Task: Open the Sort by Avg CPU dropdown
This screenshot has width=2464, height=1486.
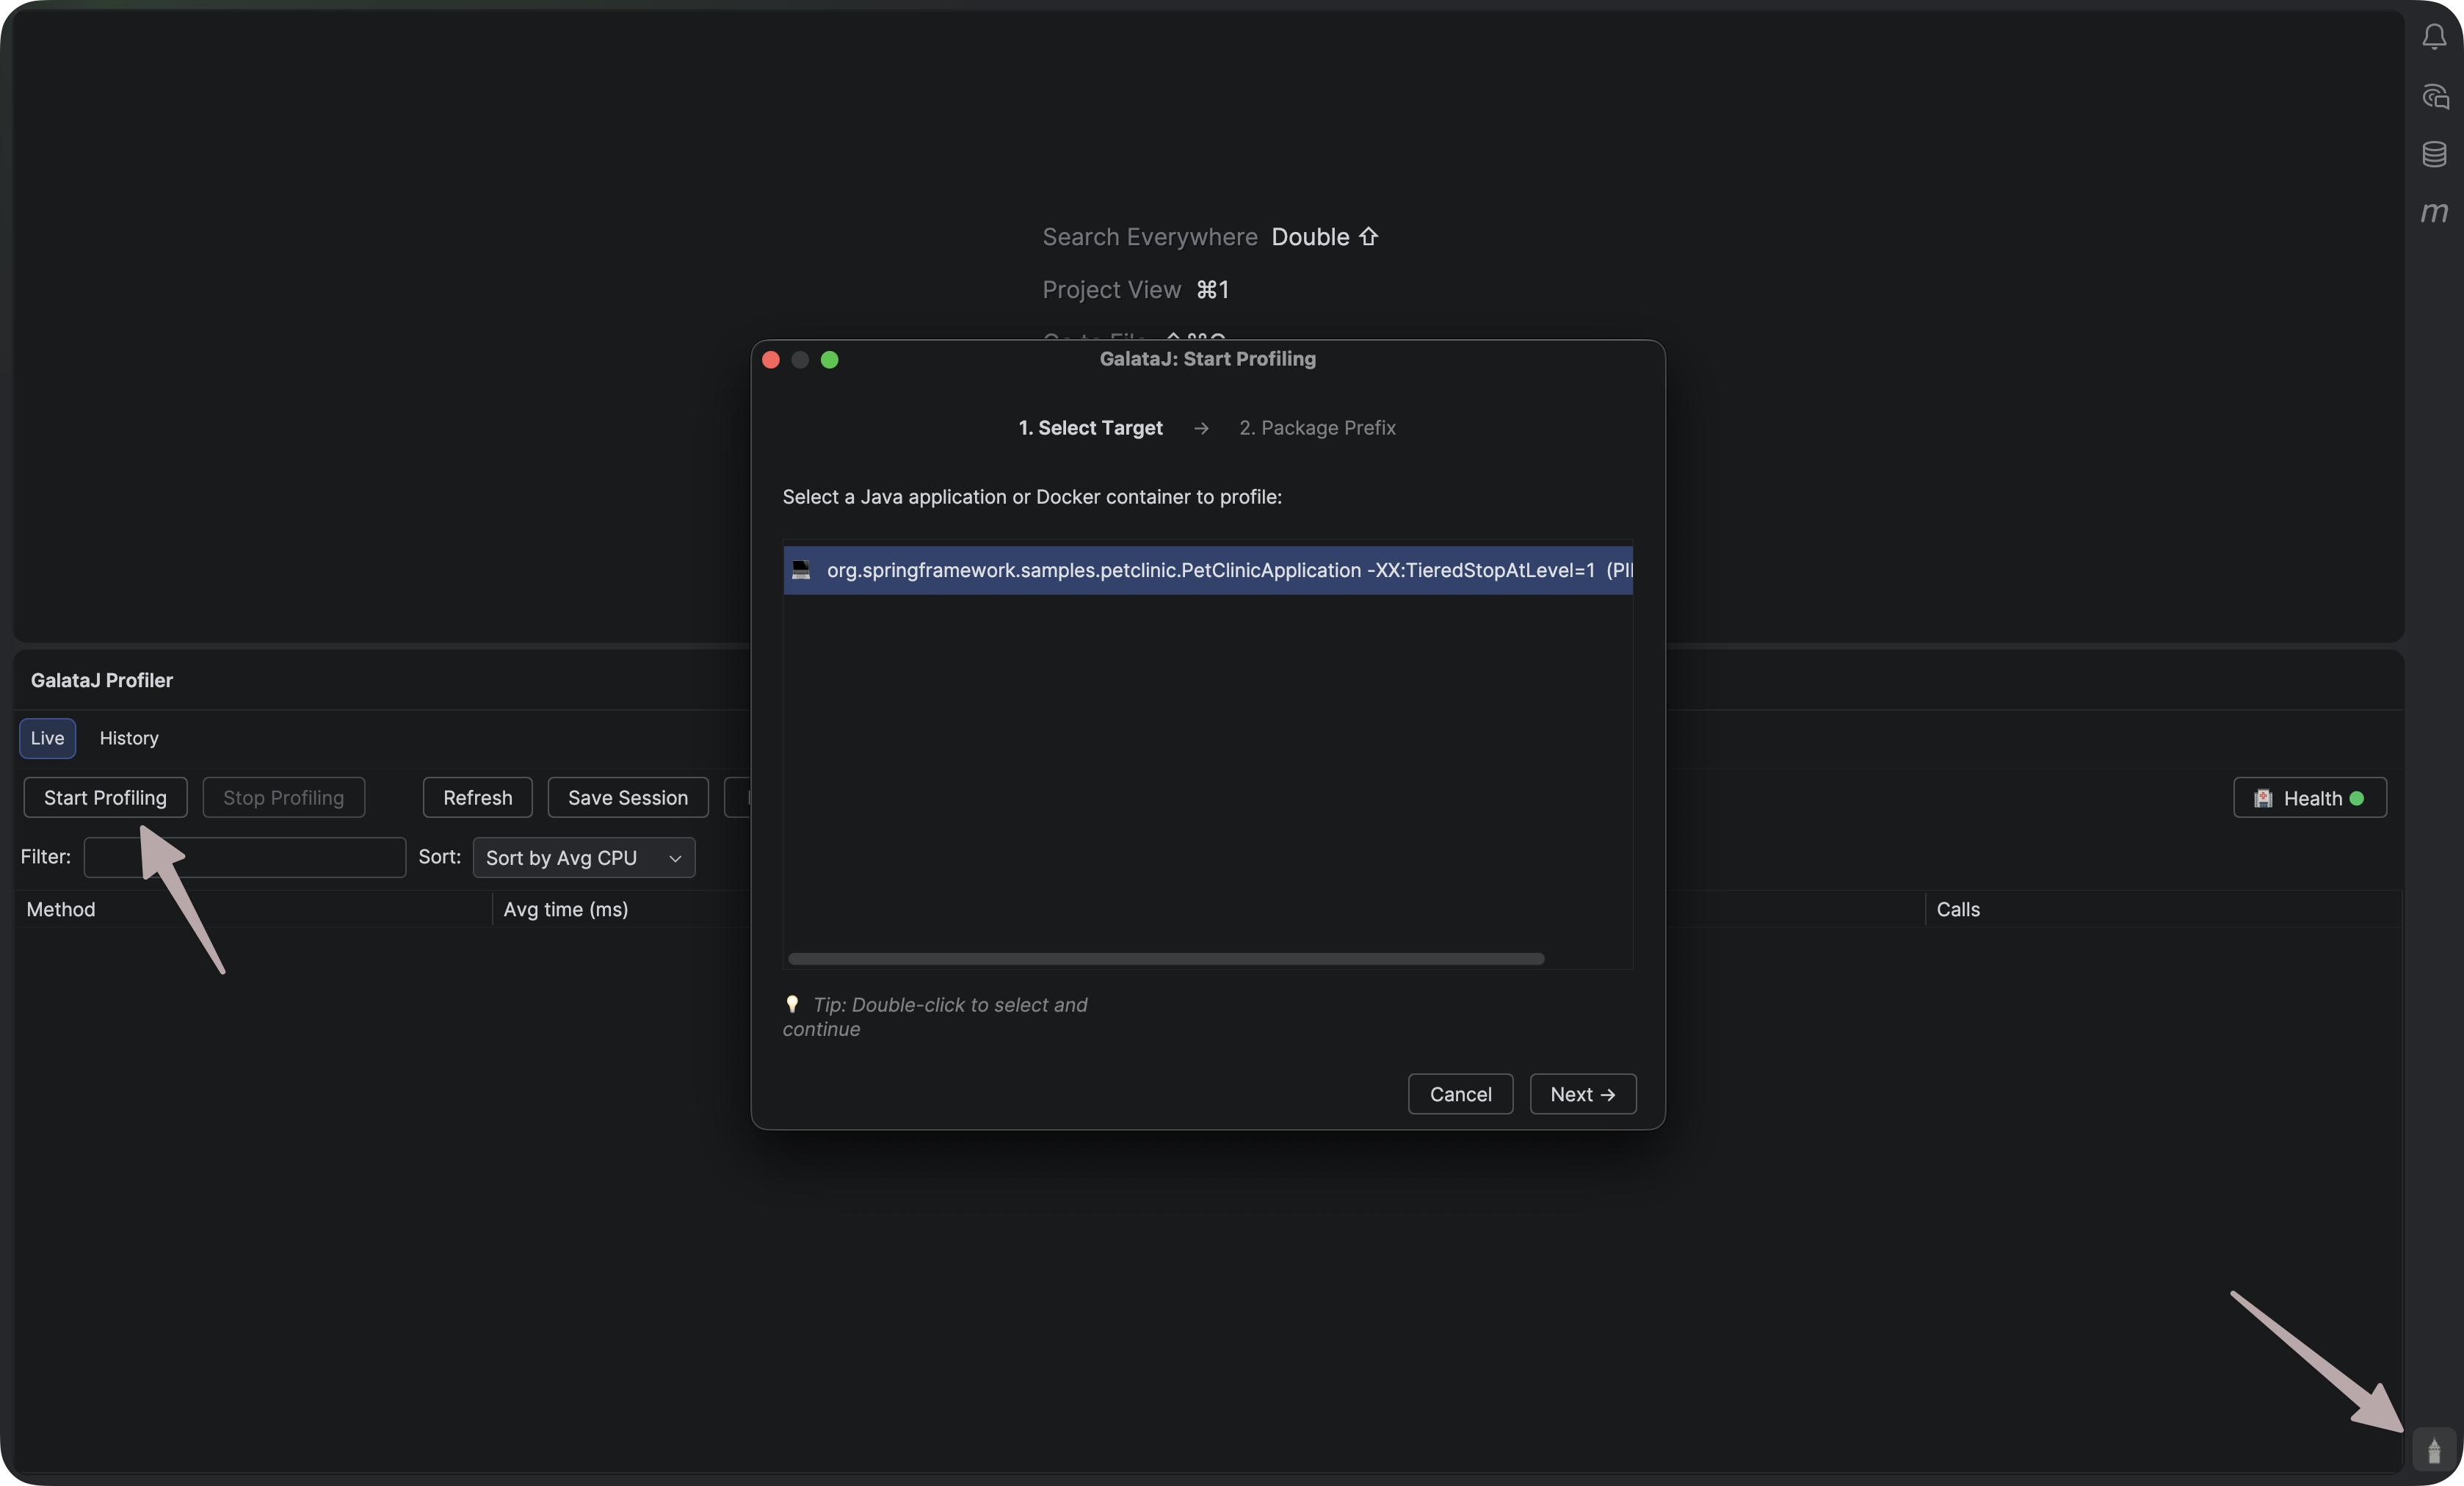Action: click(x=584, y=857)
